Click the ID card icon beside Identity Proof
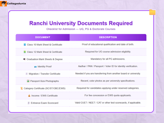The image size is (164, 123). tap(35, 67)
